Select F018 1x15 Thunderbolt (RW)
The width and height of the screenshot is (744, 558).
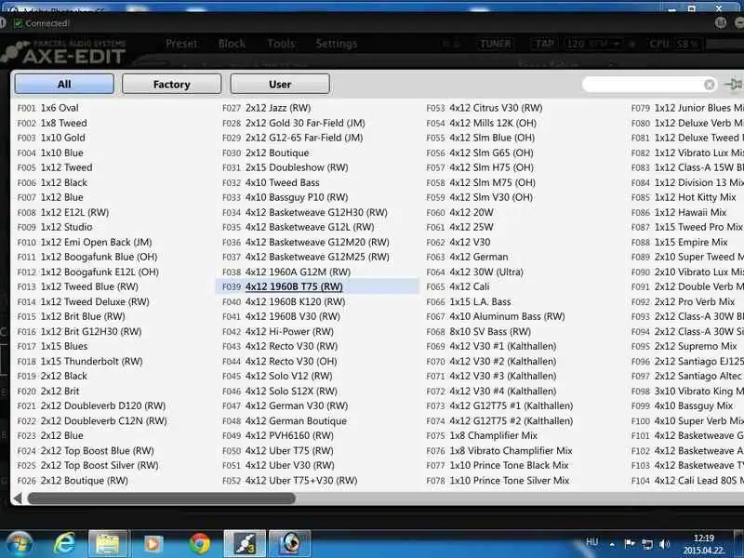[x=80, y=361]
